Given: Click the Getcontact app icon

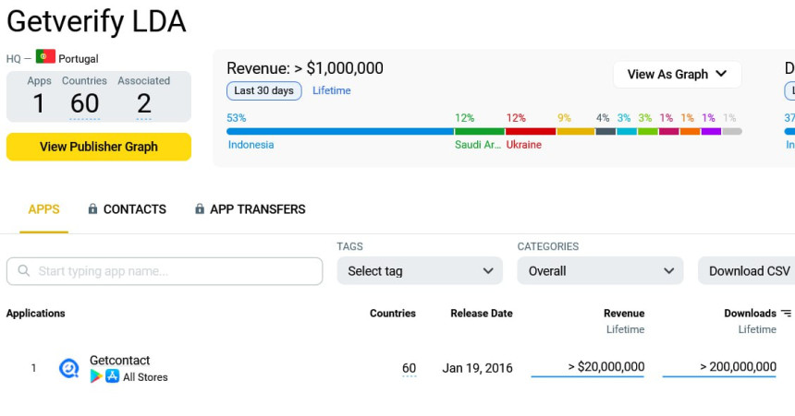Looking at the screenshot, I should coord(69,368).
